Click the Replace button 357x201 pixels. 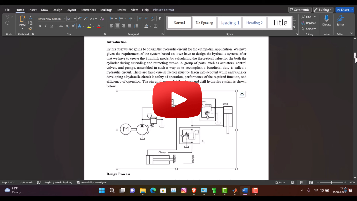click(309, 23)
